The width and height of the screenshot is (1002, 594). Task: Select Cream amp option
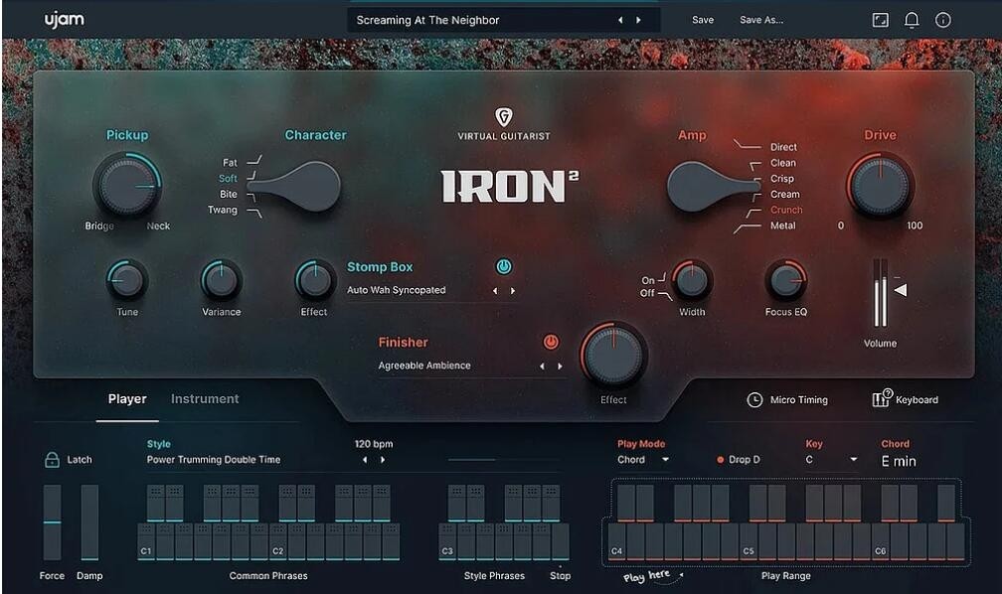click(784, 194)
